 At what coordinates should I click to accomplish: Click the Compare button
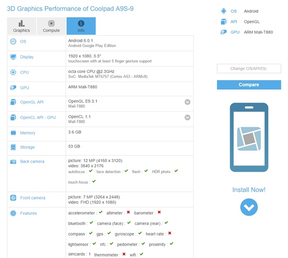click(249, 85)
